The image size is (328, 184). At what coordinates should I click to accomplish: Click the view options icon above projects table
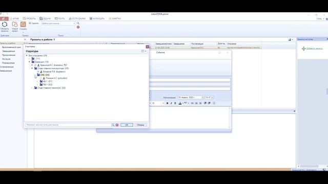click(x=290, y=39)
